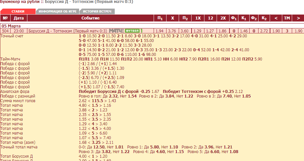This screenshot has height=161, width=304.
Task: Select draw X odds 3.76
Action: tap(172, 31)
